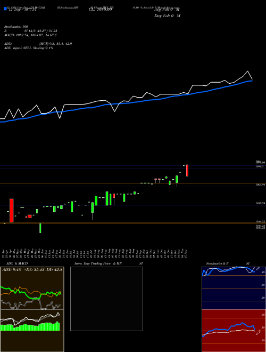
Task: Select the '12 Day = 1077.51' SMA label
Action: (x=22, y=10)
